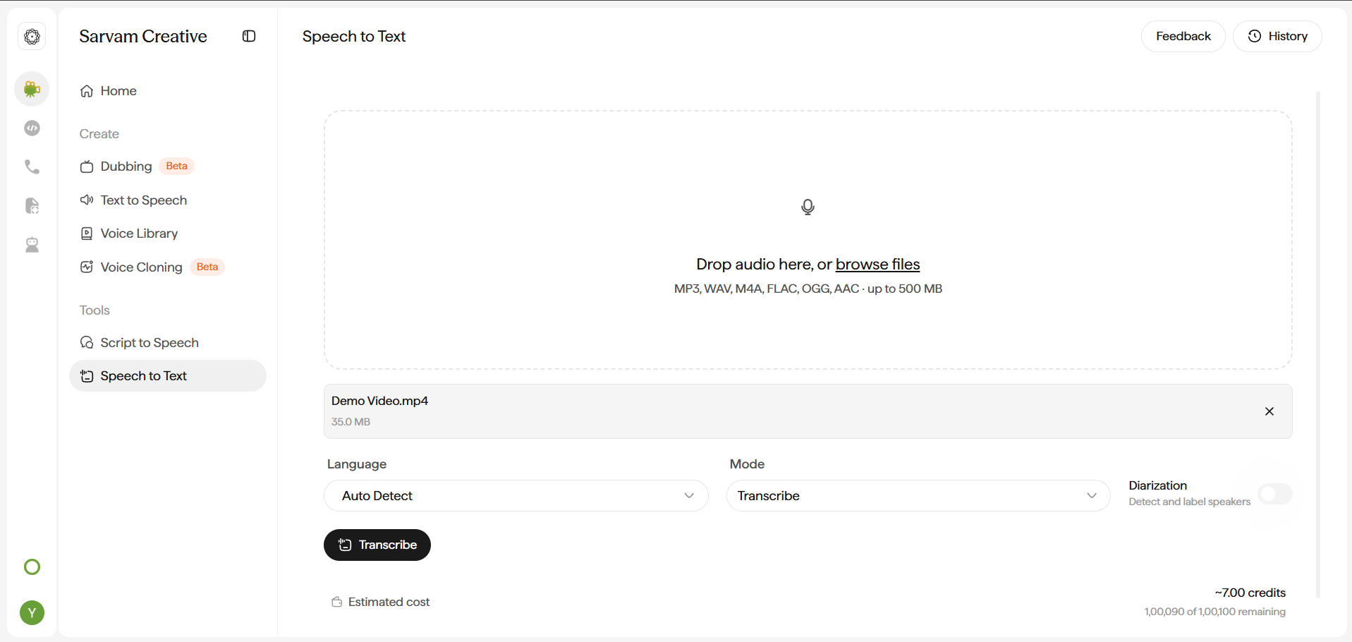Click the vertical scrollbar on the page

[1317, 344]
